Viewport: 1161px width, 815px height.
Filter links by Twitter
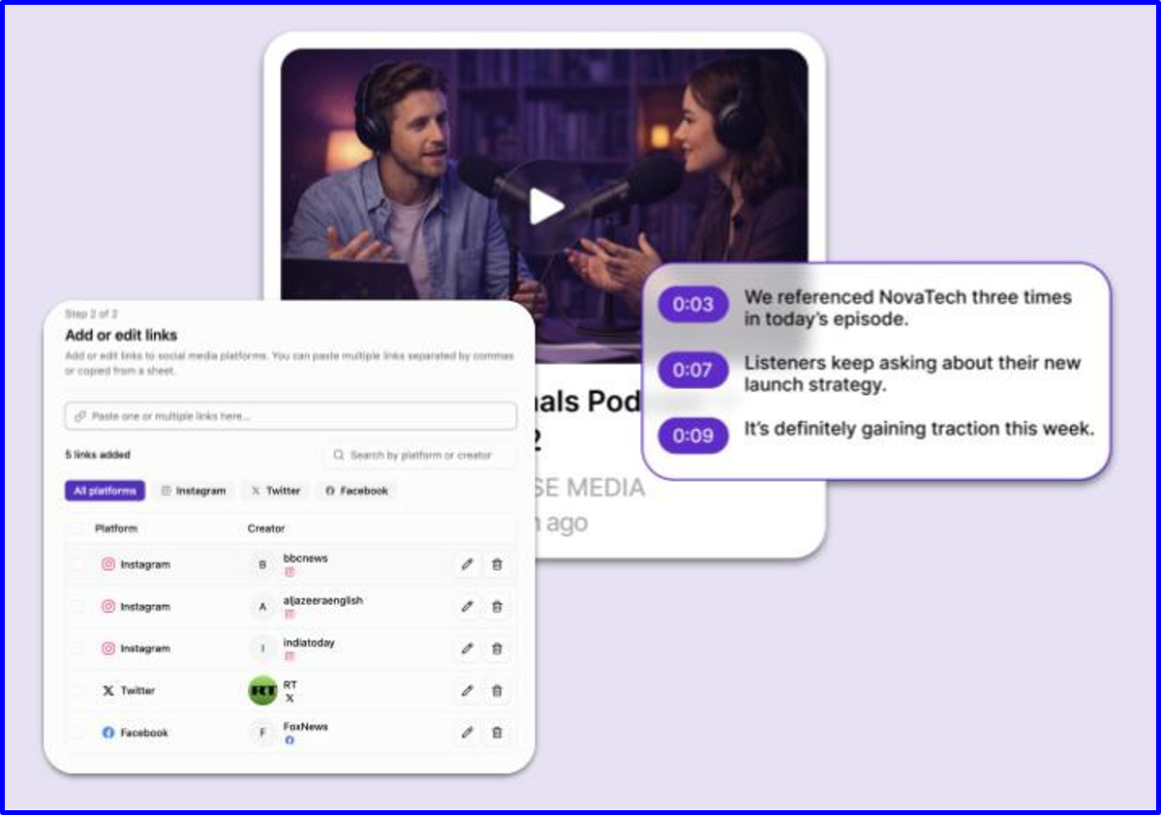click(275, 491)
